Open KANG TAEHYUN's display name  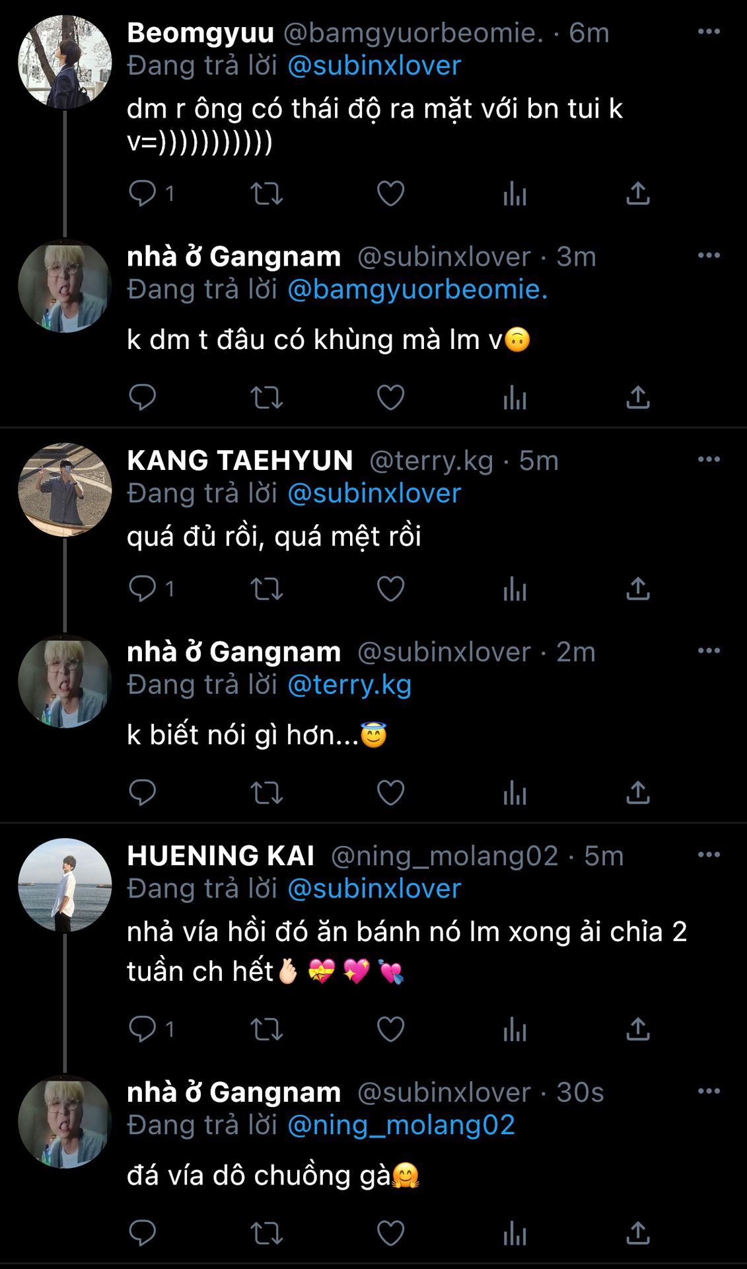pyautogui.click(x=240, y=461)
